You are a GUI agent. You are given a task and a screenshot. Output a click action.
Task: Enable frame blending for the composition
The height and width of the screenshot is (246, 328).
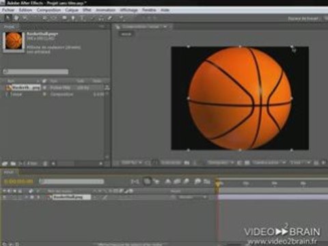pyautogui.click(x=177, y=181)
